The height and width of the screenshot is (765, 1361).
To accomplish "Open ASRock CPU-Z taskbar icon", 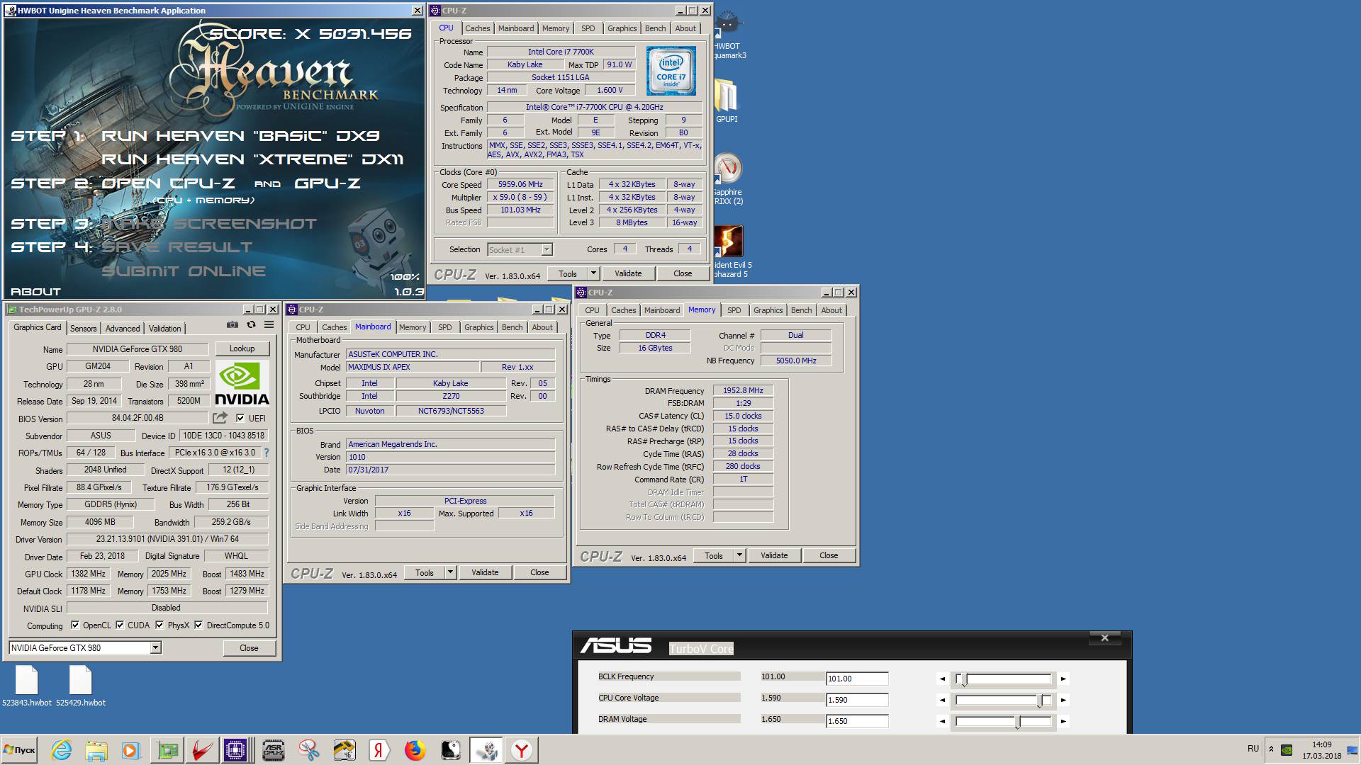I will click(x=274, y=750).
